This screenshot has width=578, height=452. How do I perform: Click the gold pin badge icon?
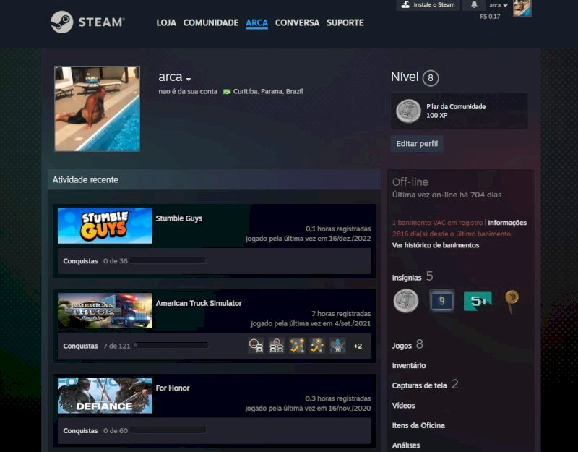(512, 301)
